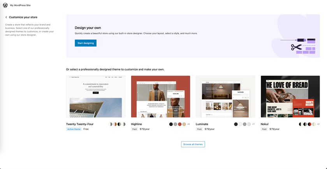The height and width of the screenshot is (169, 327).
Task: Click the Browse all themes button
Action: pos(193,144)
